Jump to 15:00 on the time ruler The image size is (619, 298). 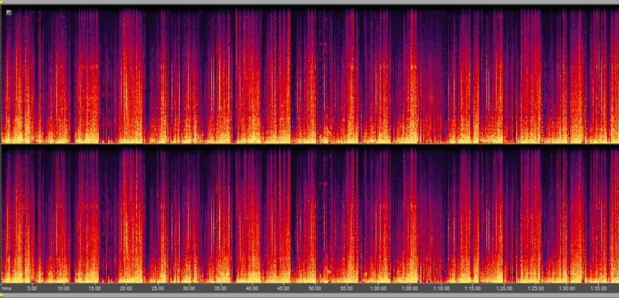(94, 288)
